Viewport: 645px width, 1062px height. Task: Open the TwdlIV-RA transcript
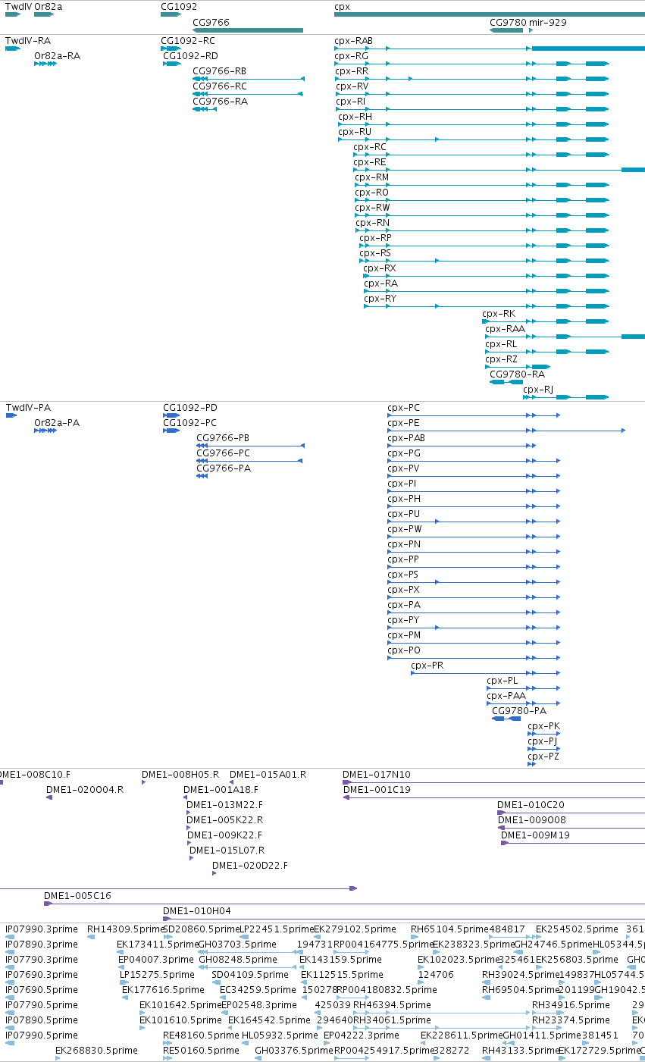[x=28, y=41]
